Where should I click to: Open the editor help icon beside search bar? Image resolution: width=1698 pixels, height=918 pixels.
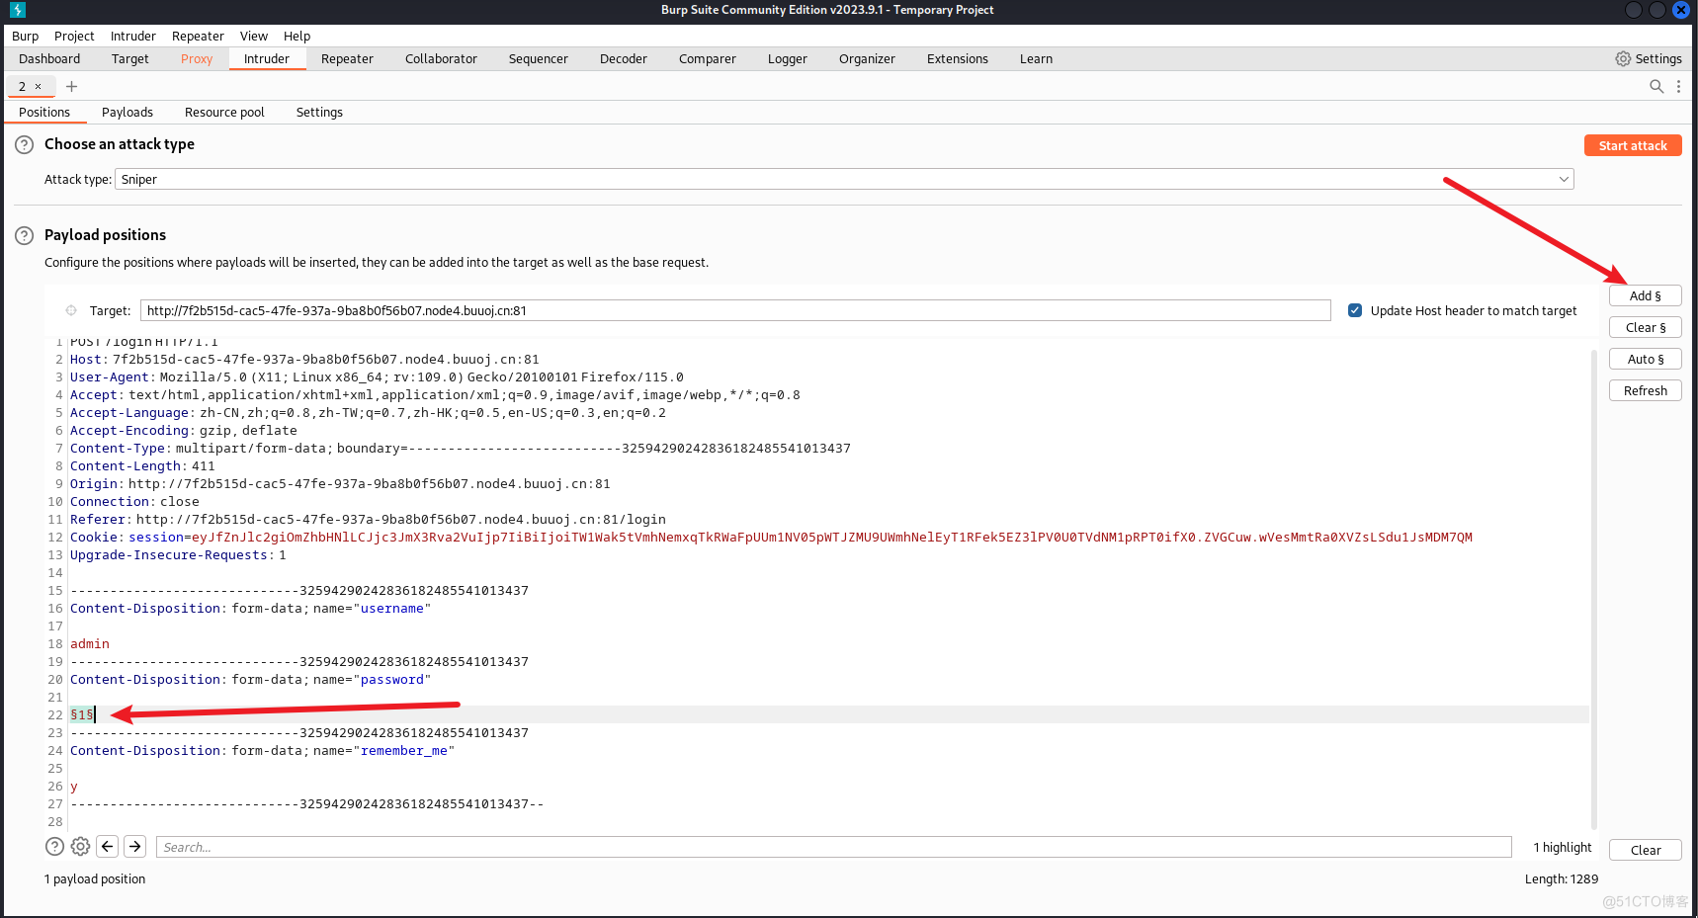pyautogui.click(x=54, y=846)
